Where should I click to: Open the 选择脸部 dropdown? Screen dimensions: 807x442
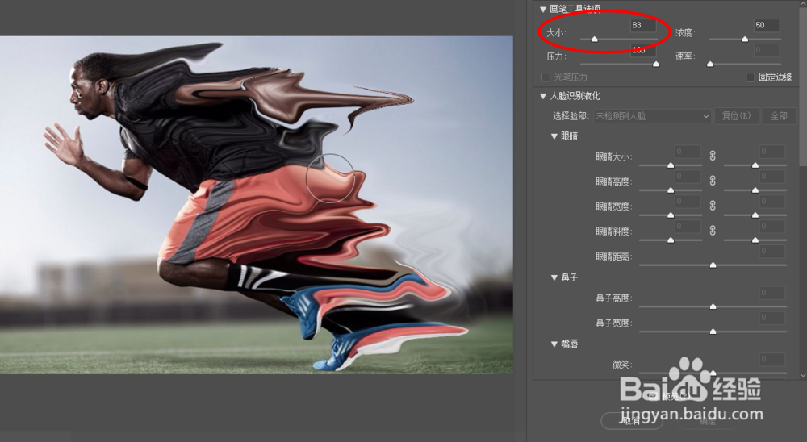(652, 116)
